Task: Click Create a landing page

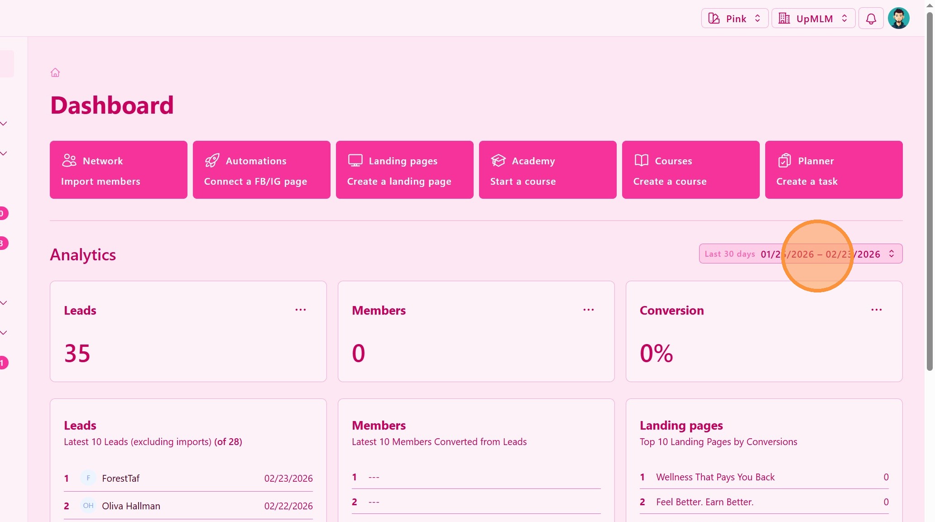Action: coord(399,182)
